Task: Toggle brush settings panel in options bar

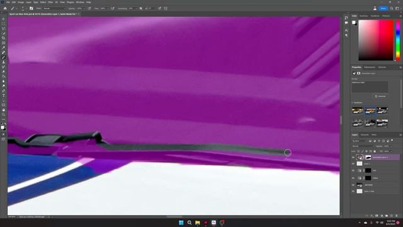Action: [31, 8]
